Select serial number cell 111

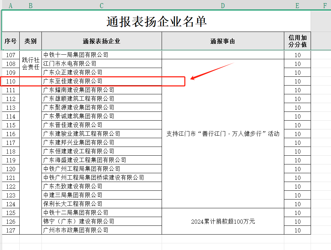(11, 90)
